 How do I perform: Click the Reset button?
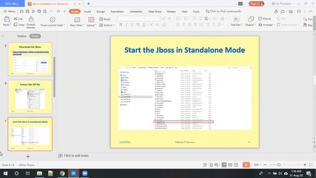(x=105, y=19)
